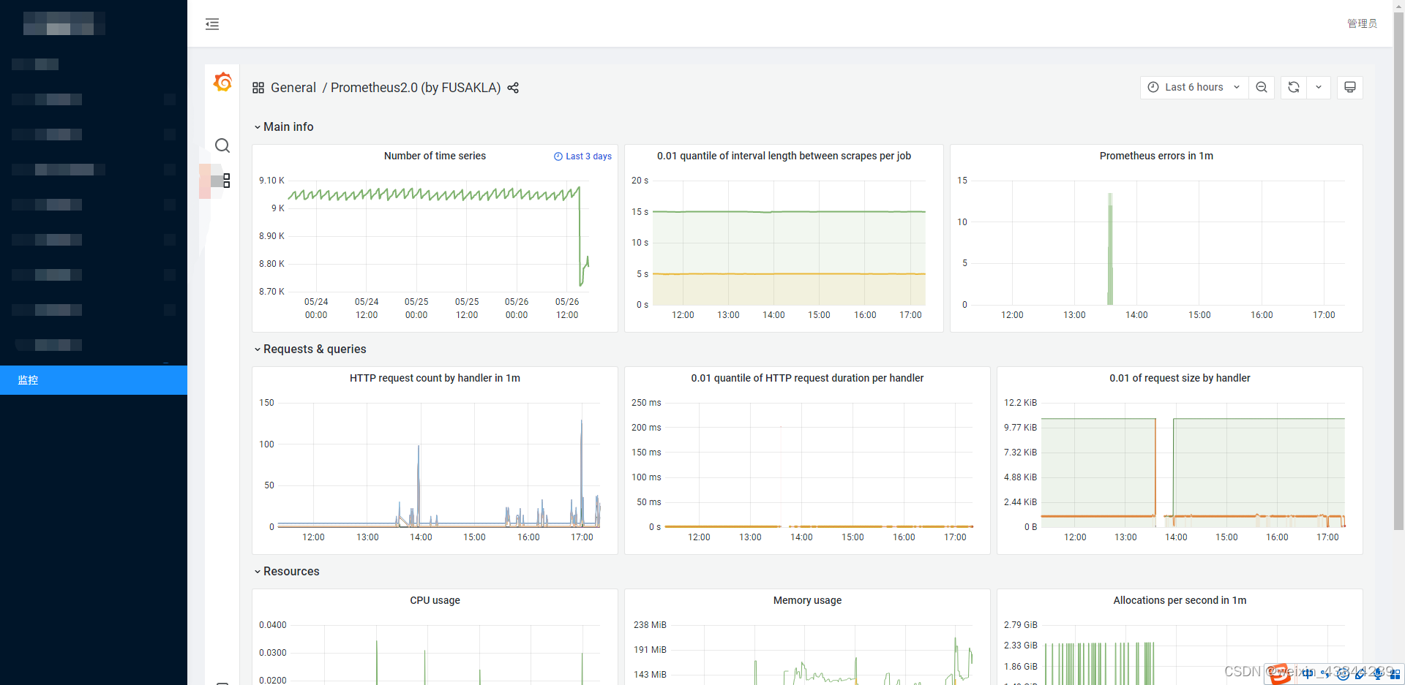Click the error spike in the Prometheus errors chart
Viewport: 1405px width, 685px height.
click(x=1110, y=249)
